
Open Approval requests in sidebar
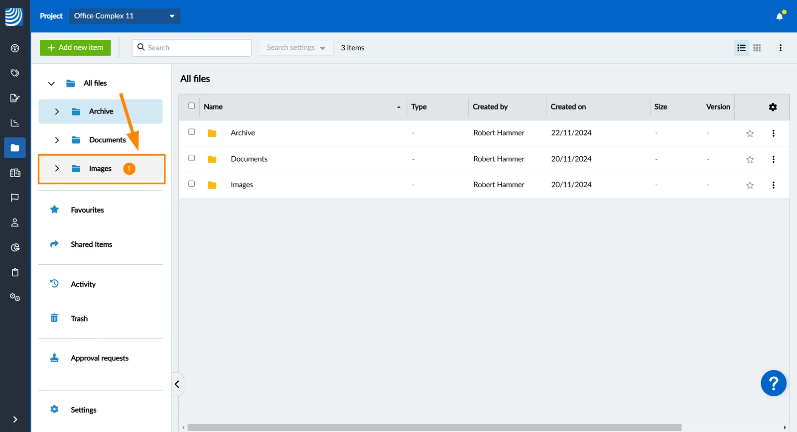(101, 358)
